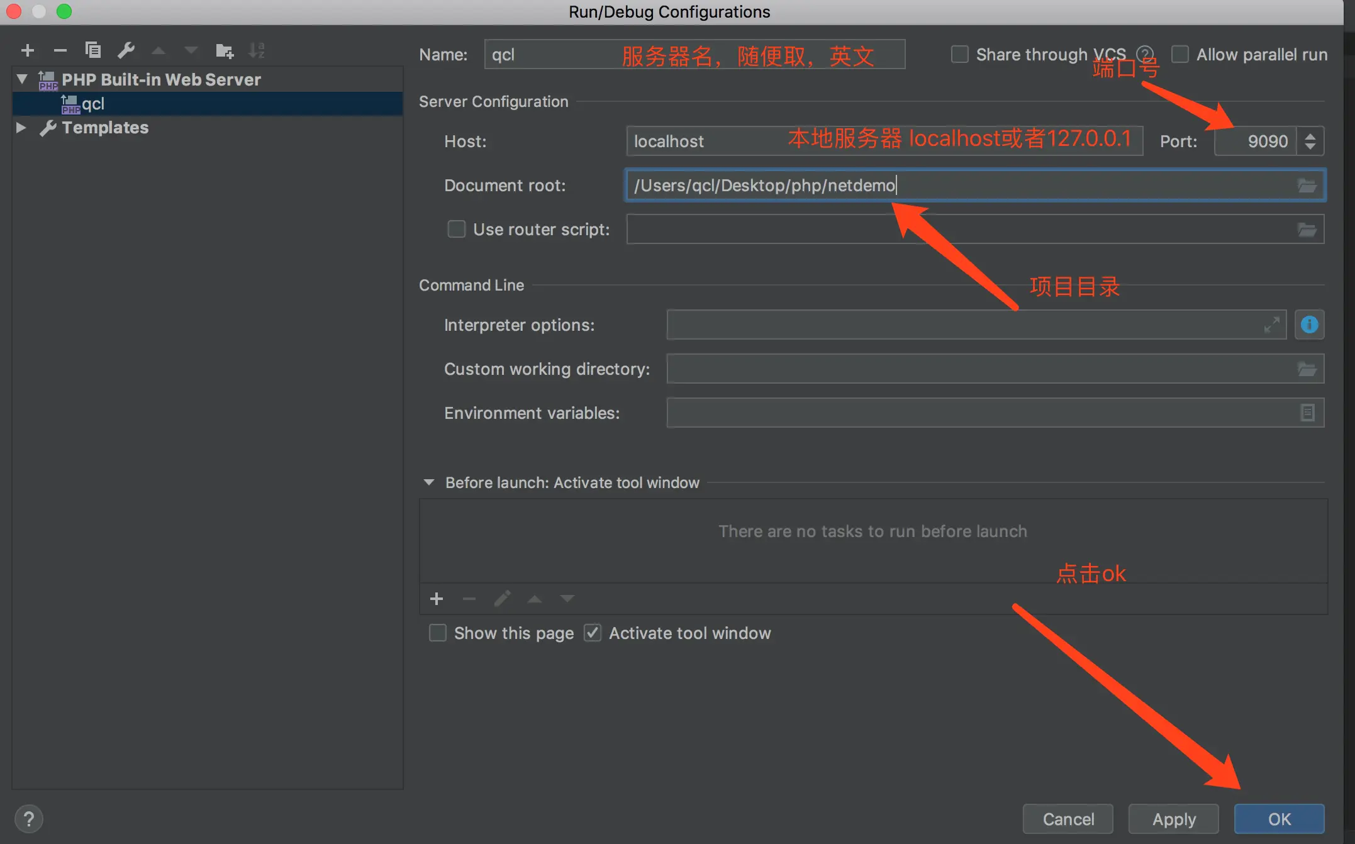Open environment variables editor icon
Viewport: 1355px width, 844px height.
1307,413
